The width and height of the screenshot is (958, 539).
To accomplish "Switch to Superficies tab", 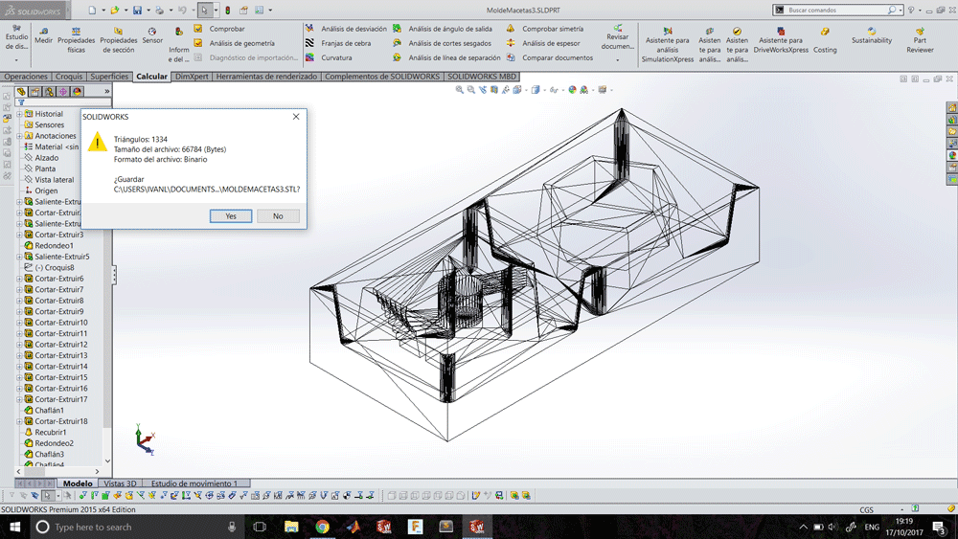I will click(x=109, y=77).
